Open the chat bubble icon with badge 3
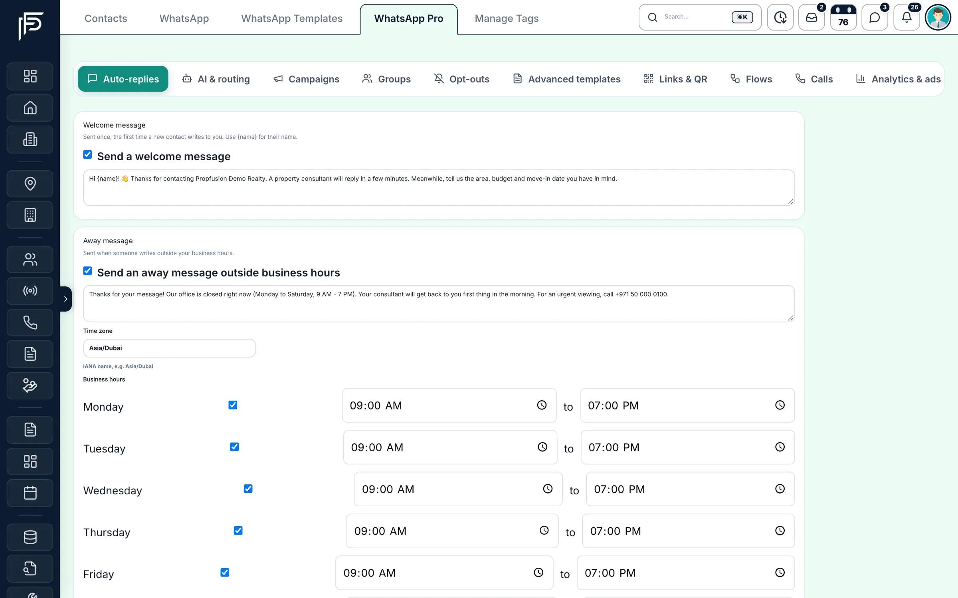This screenshot has height=598, width=958. (875, 17)
